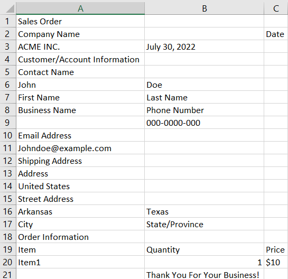Click the 000-0000-000 cell

[205, 123]
